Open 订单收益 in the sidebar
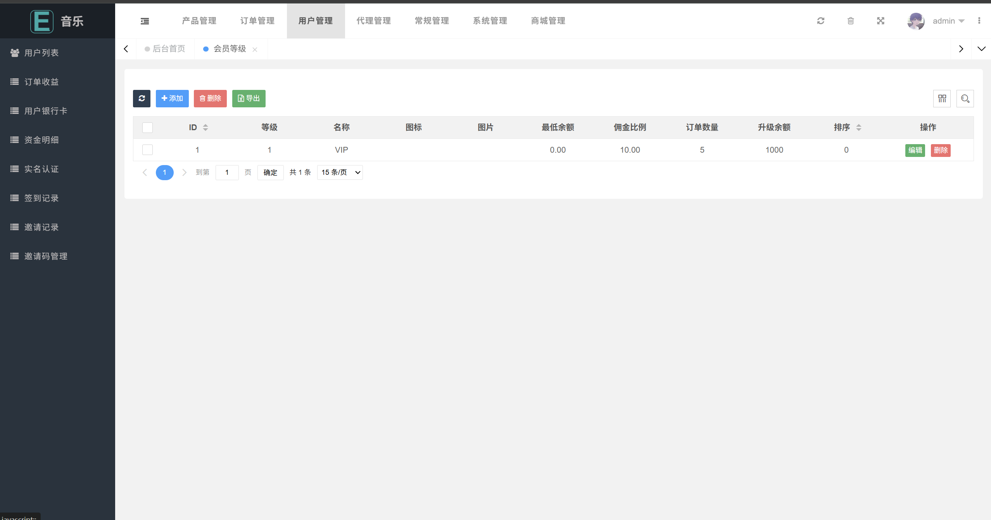 tap(57, 82)
